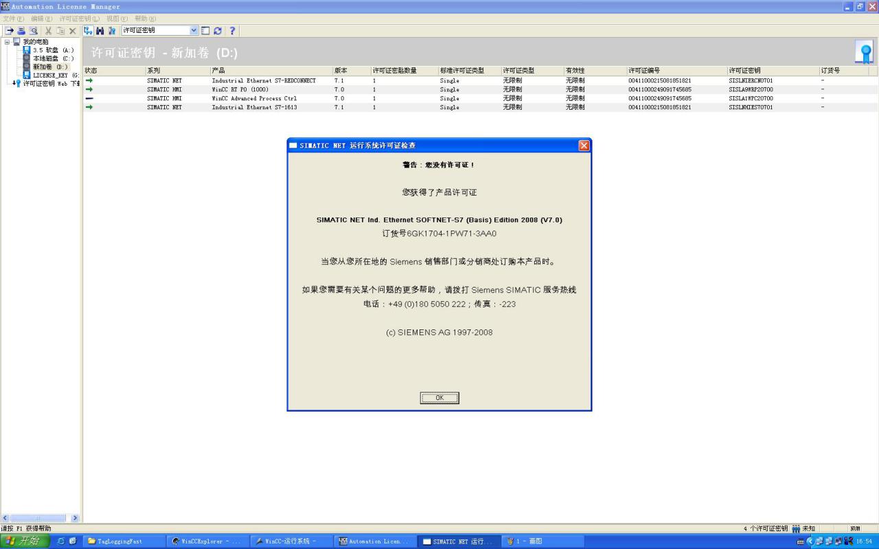
Task: Switch to '1 - 画图' taskbar button
Action: point(542,541)
